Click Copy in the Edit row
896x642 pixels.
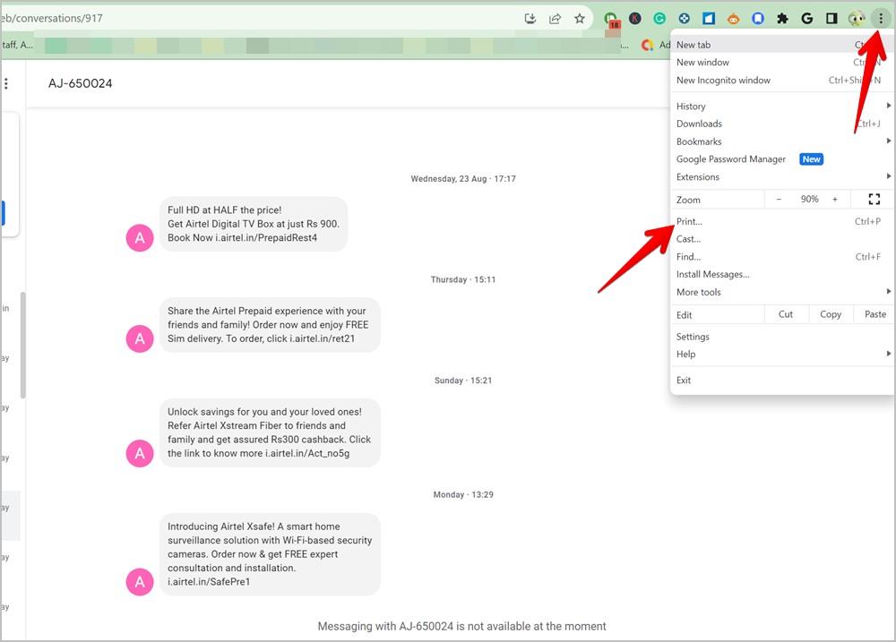(x=831, y=314)
